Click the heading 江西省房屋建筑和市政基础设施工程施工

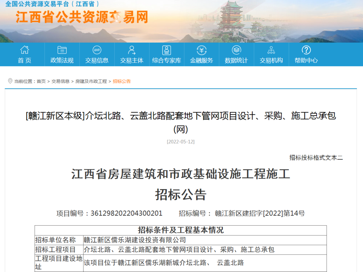click(x=181, y=174)
